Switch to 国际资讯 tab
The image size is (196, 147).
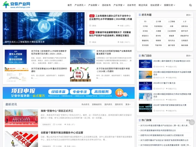click(x=119, y=104)
